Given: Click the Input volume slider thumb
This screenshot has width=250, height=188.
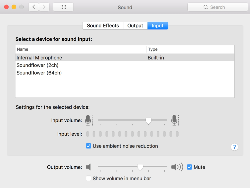Looking at the screenshot, I should pyautogui.click(x=148, y=121).
